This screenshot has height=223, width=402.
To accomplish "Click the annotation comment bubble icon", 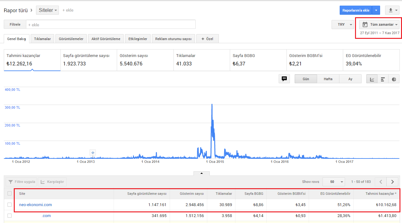I will 284,79.
